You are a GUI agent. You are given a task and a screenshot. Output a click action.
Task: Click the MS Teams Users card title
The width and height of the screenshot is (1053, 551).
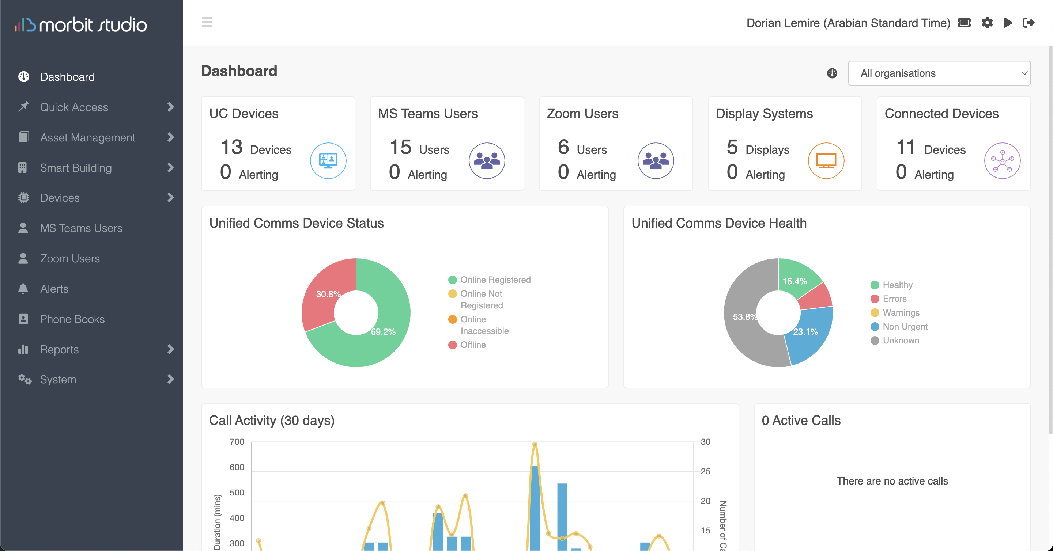(427, 114)
